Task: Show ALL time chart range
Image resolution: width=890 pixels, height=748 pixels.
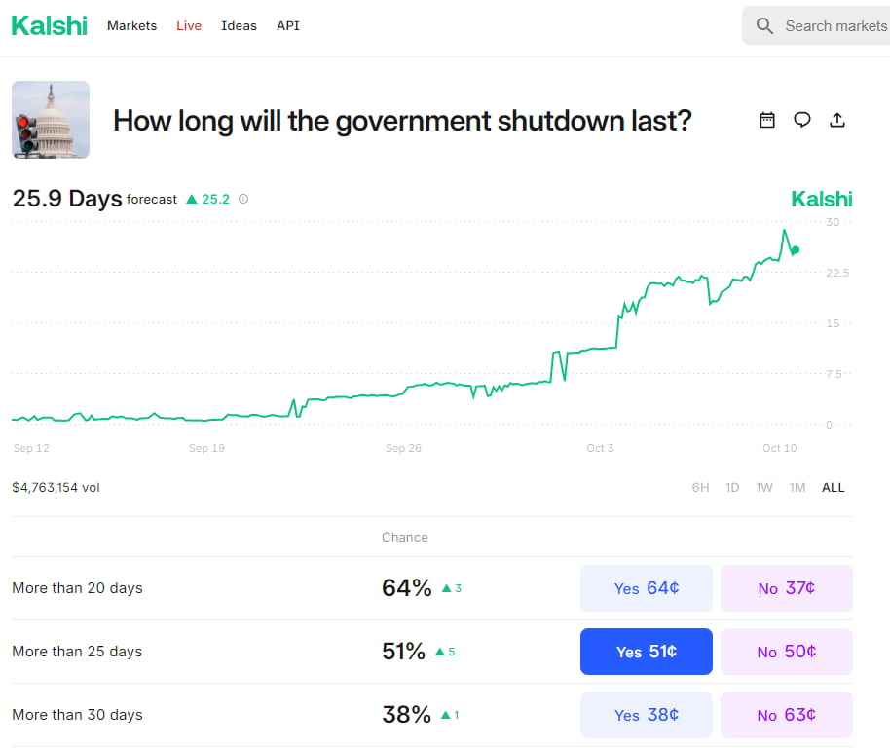Action: [x=834, y=487]
